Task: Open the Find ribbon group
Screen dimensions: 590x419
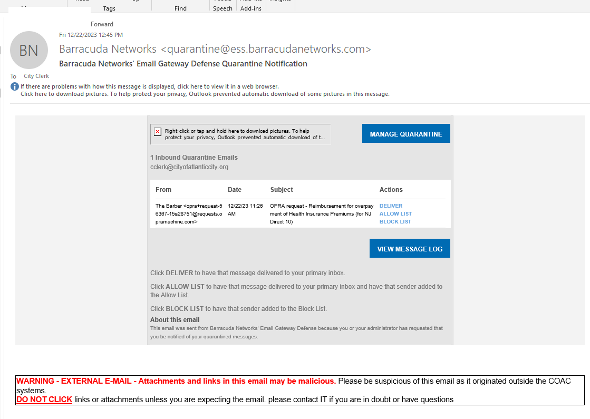Action: click(181, 8)
